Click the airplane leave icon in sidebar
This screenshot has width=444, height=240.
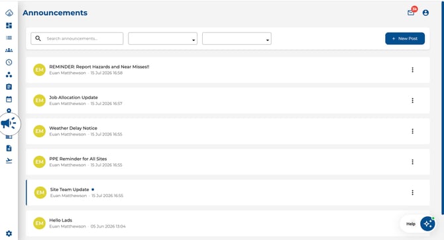(9, 161)
